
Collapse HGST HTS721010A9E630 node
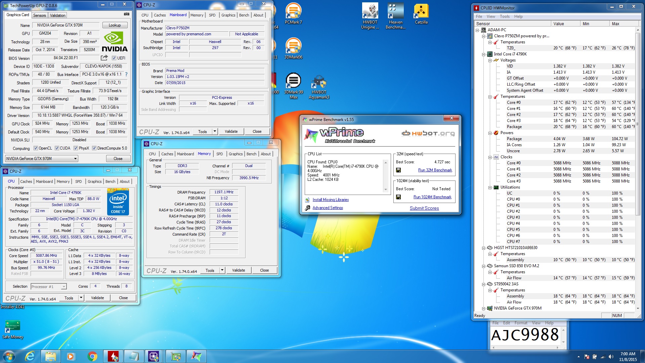pyautogui.click(x=484, y=248)
